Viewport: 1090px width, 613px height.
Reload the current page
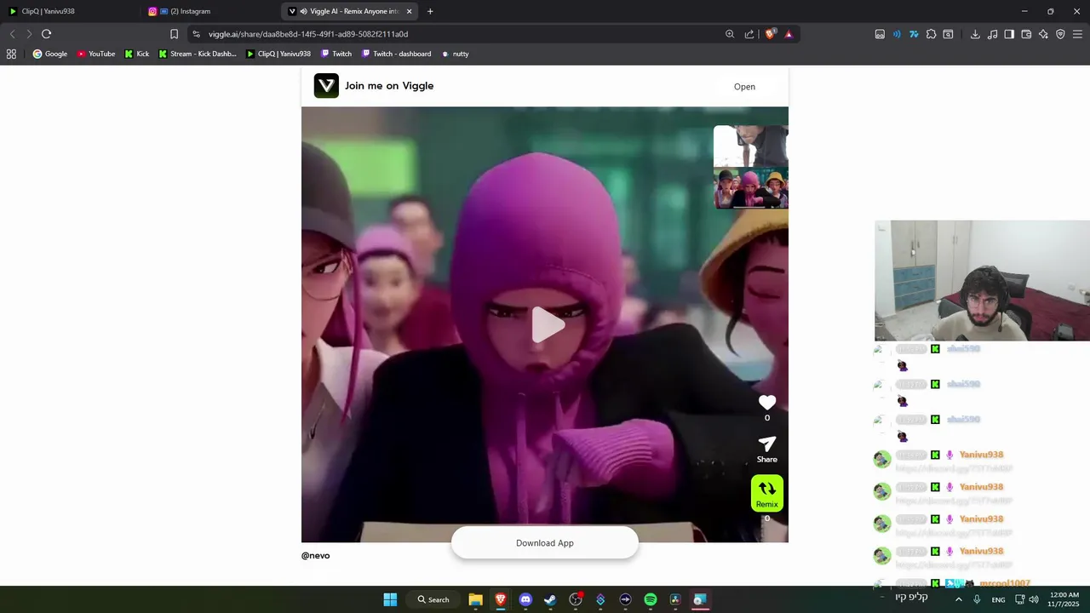(47, 34)
